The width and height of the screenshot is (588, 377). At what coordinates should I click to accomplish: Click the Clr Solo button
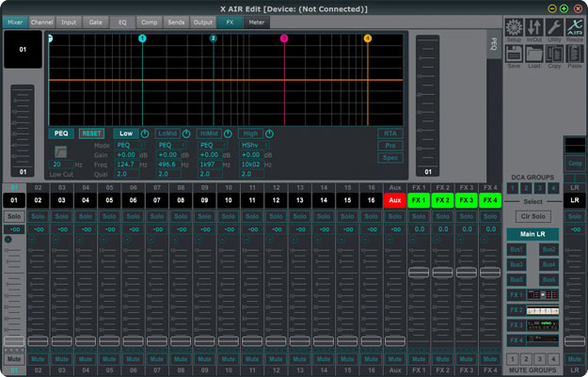click(x=532, y=216)
